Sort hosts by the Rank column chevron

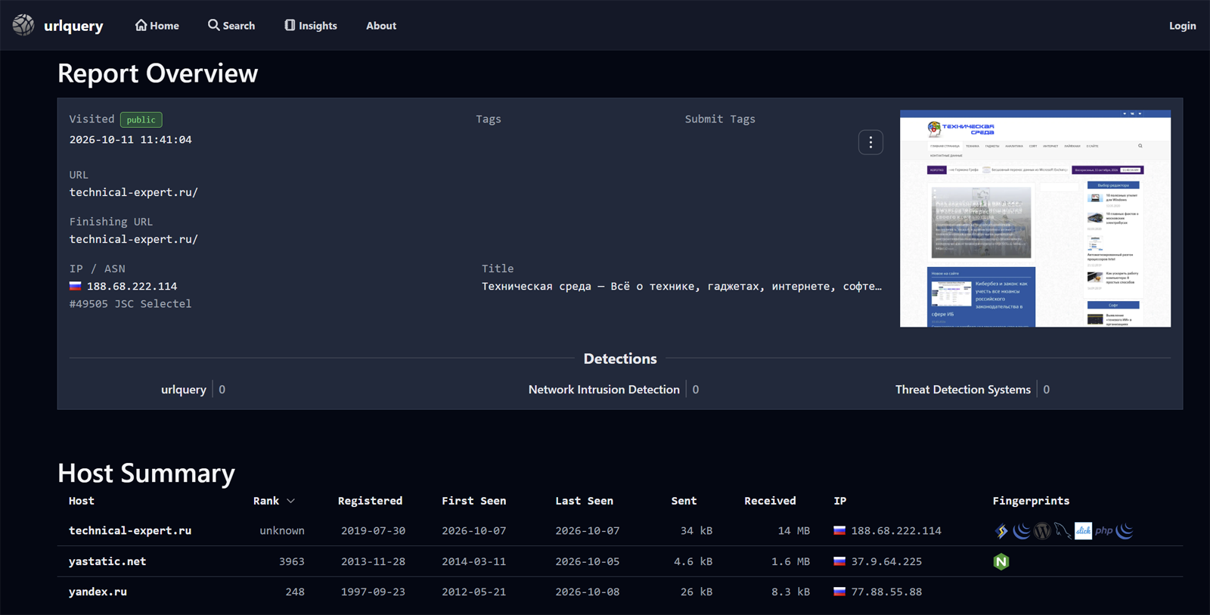coord(291,501)
